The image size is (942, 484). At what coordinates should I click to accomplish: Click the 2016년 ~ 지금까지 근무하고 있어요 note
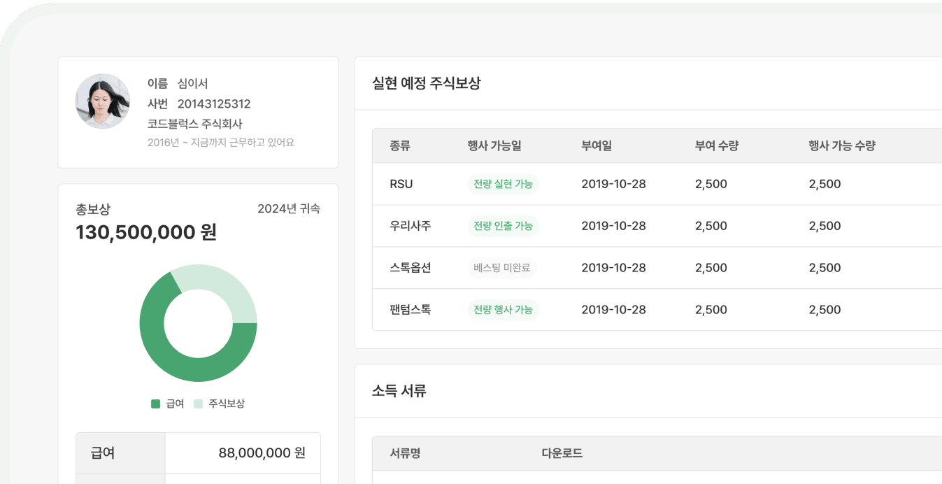pyautogui.click(x=221, y=143)
